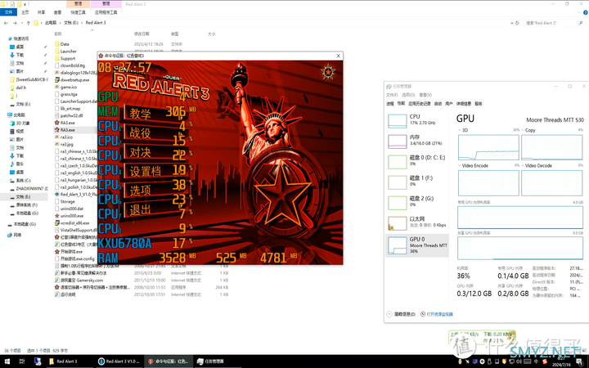Screen dimensions: 589x368
Task: Open the address bar history dropdown
Action: coord(511,23)
